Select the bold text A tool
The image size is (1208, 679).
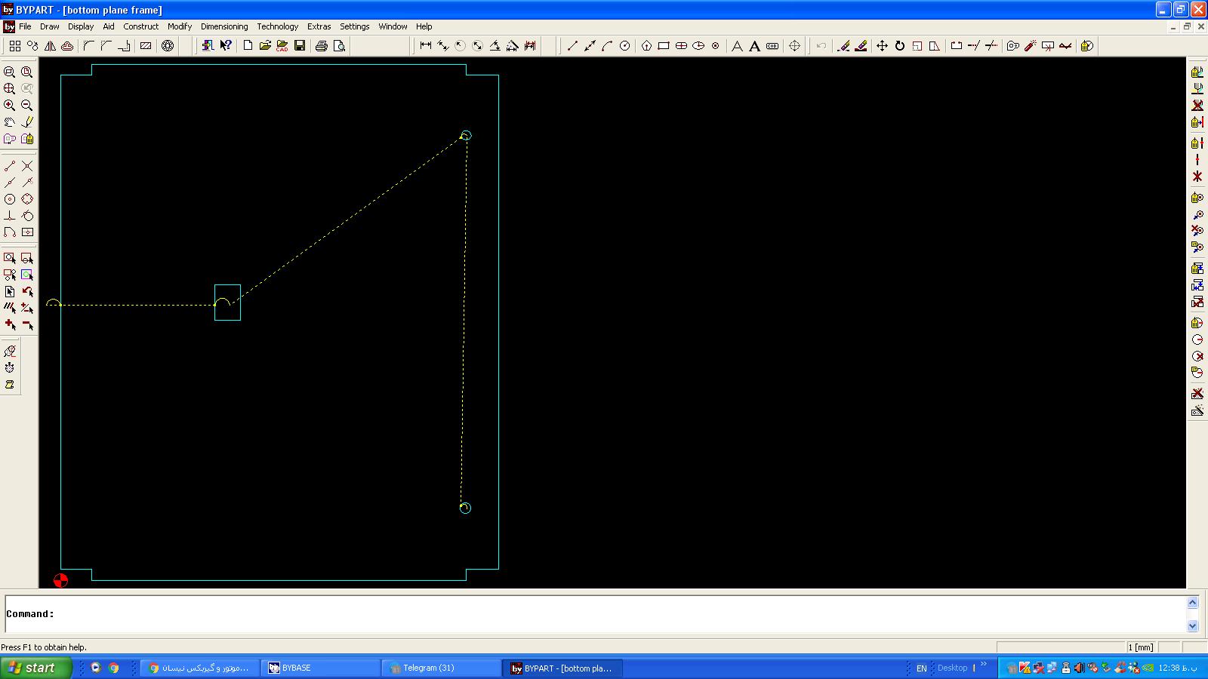[x=754, y=46]
